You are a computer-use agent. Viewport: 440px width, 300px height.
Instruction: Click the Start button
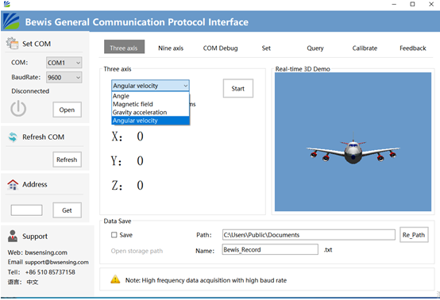238,88
